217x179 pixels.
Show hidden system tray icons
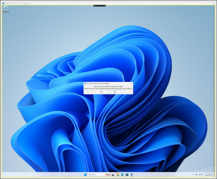pyautogui.click(x=193, y=174)
